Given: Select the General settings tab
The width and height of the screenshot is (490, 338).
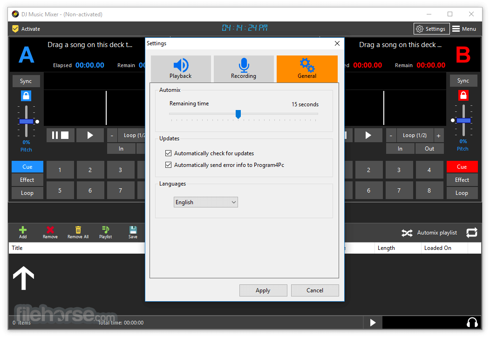Looking at the screenshot, I should click(307, 69).
